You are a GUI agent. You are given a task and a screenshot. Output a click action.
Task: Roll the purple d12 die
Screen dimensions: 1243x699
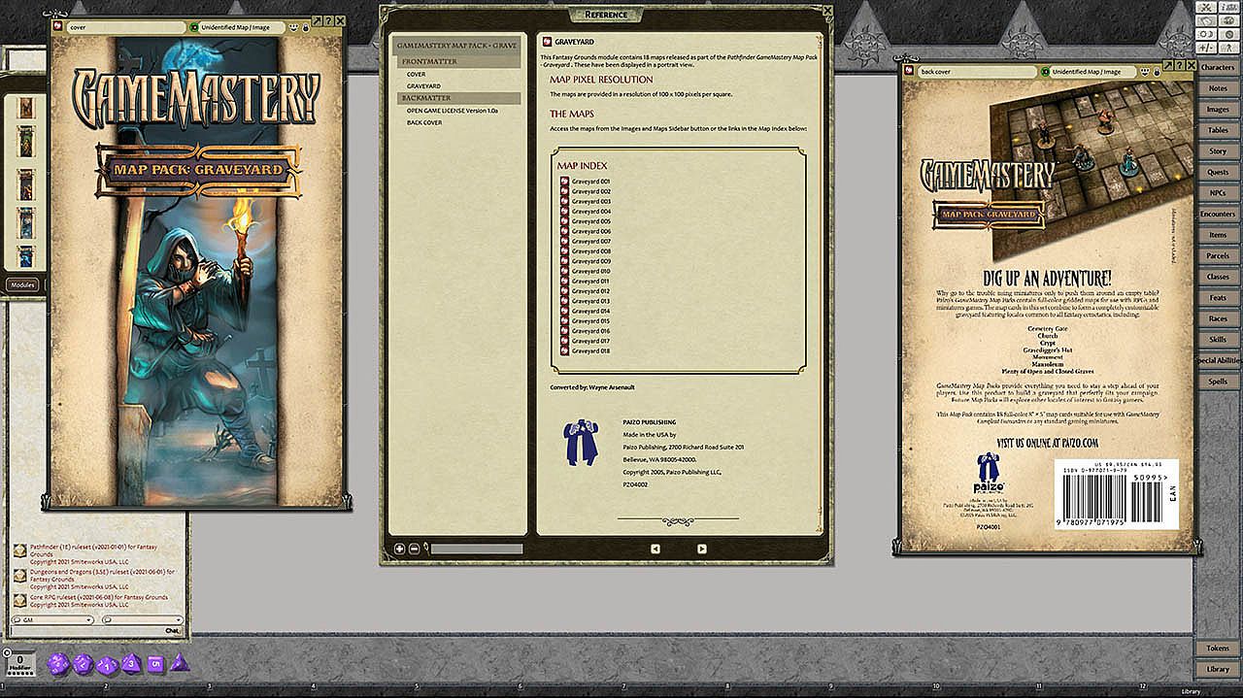tap(83, 664)
